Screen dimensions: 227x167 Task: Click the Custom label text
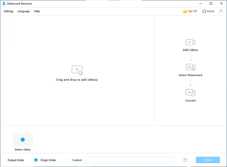(77, 160)
